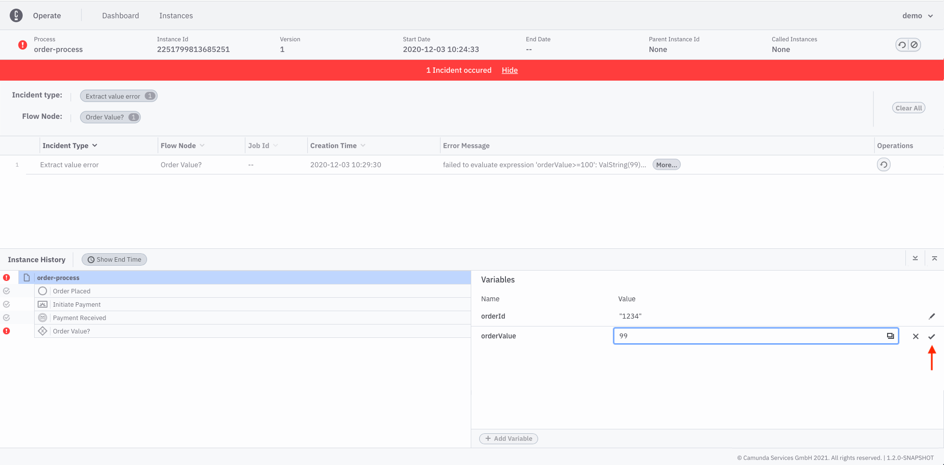The width and height of the screenshot is (944, 465).
Task: Open the Instances tab
Action: coord(176,16)
